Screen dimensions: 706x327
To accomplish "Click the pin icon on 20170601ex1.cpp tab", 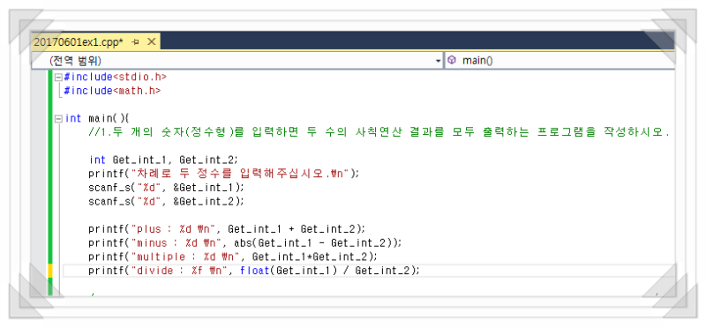I will [136, 42].
